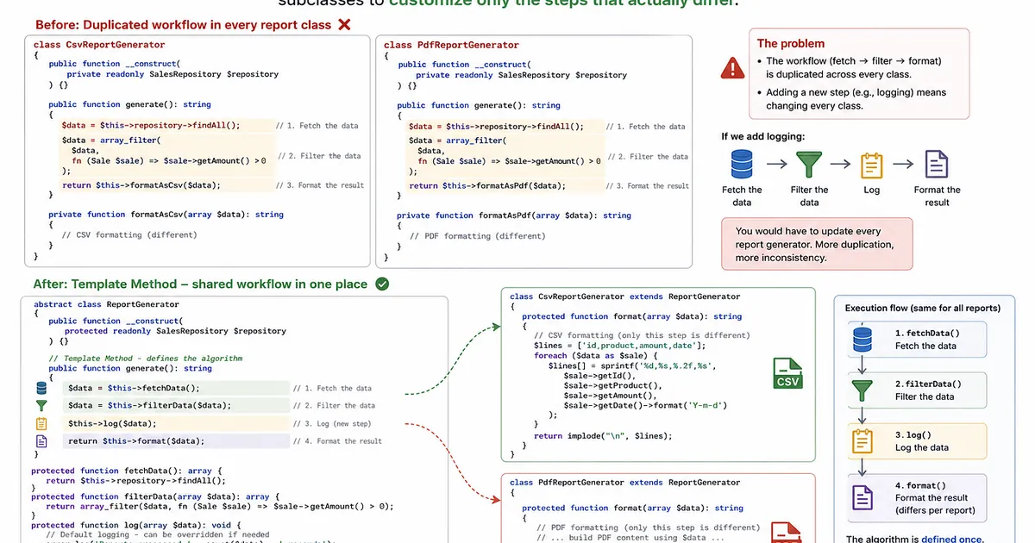
Task: Click the '// CSV formatting (only this step is different)' comment
Action: 643,335
